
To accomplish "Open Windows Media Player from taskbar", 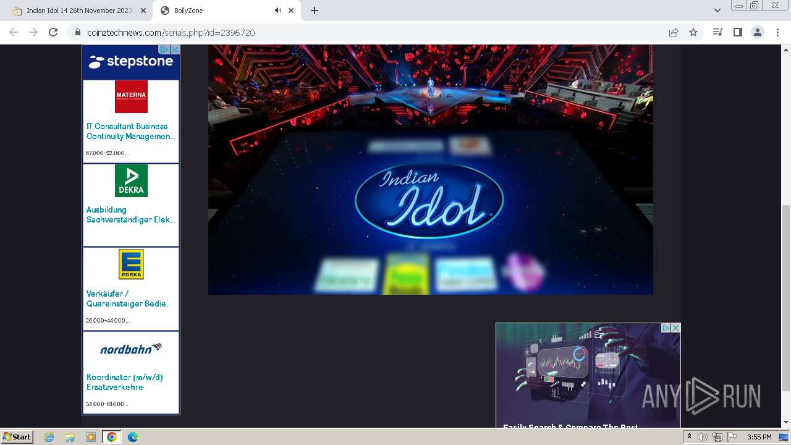I will 91,437.
